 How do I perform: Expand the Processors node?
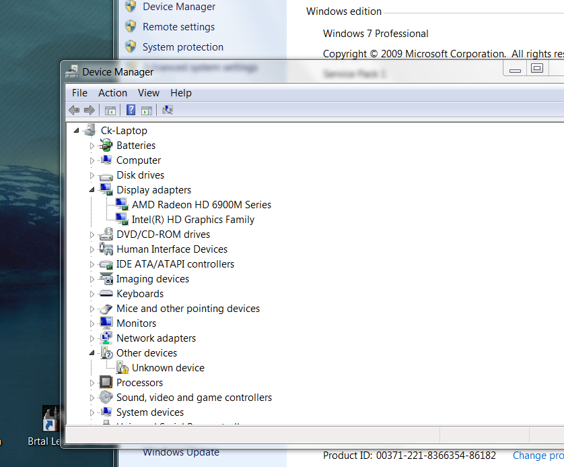click(x=92, y=383)
